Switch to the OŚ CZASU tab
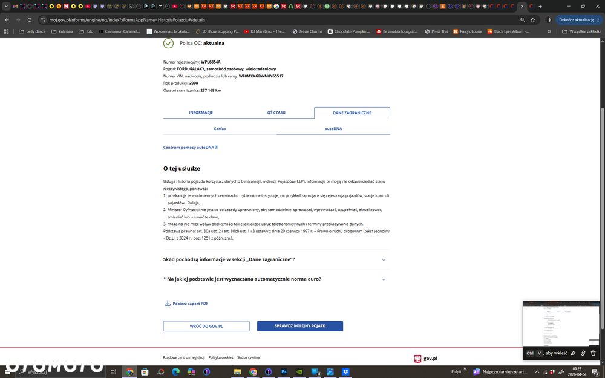This screenshot has height=378, width=605. [276, 112]
